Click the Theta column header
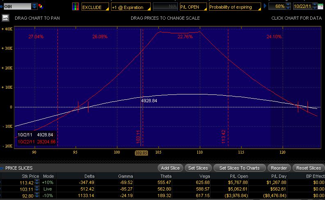The height and width of the screenshot is (200, 325). tap(166, 176)
